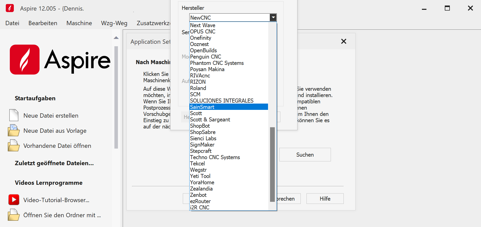Click Öffnen Sie den Ordner mit link
481x227 pixels.
coord(62,215)
